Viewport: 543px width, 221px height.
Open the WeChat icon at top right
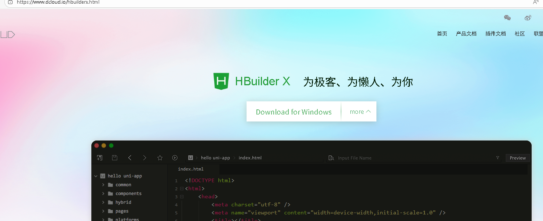507,18
